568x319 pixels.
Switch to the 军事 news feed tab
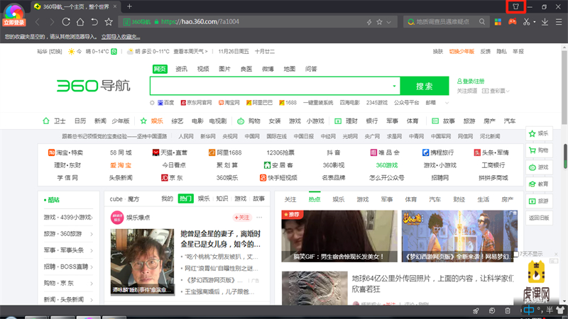click(x=386, y=199)
